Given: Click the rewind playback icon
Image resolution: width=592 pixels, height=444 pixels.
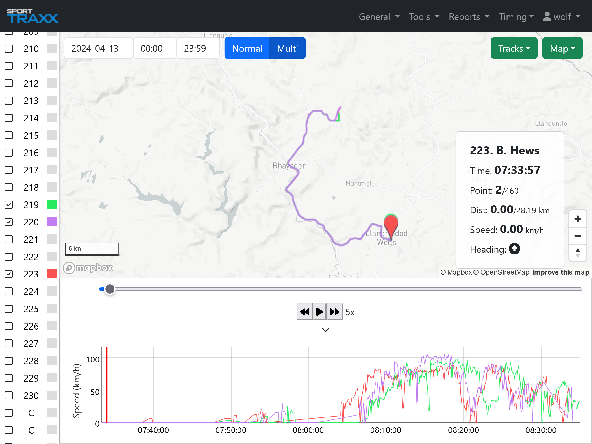Looking at the screenshot, I should [x=304, y=312].
